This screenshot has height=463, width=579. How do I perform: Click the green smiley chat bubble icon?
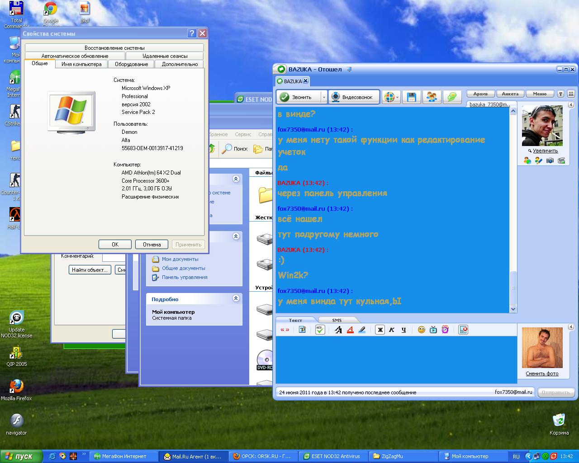(452, 97)
